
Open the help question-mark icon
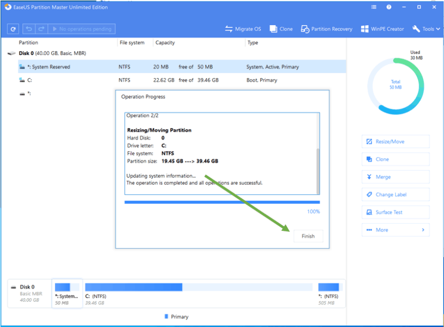pyautogui.click(x=389, y=7)
